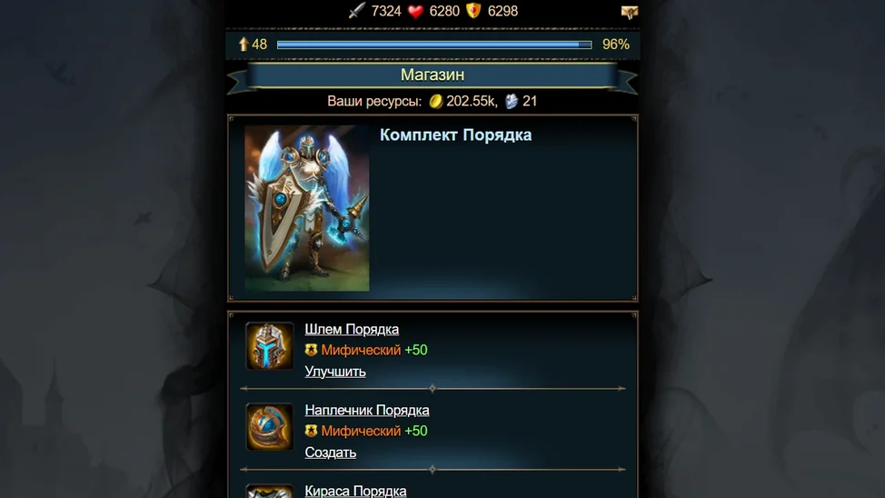Click the experience progress bar
This screenshot has height=498, width=885.
tap(434, 45)
